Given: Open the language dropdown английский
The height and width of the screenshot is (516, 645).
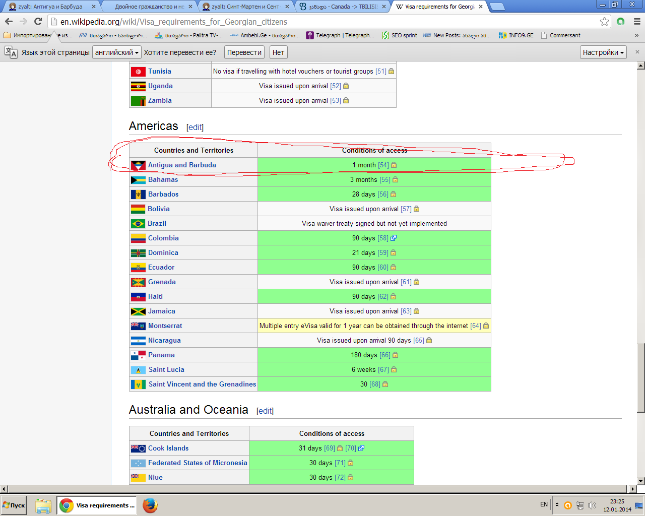Looking at the screenshot, I should [117, 52].
